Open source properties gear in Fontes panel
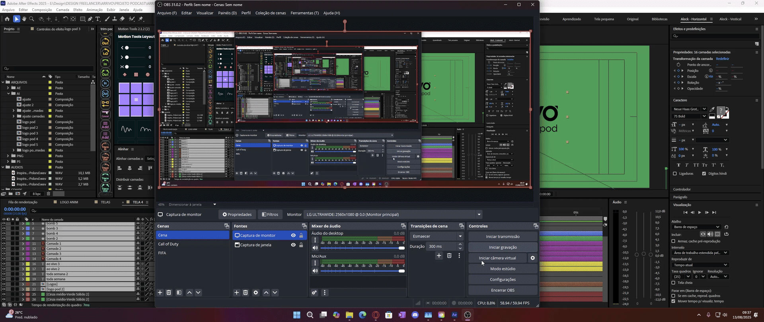Viewport: 764px width, 322px height. click(256, 293)
